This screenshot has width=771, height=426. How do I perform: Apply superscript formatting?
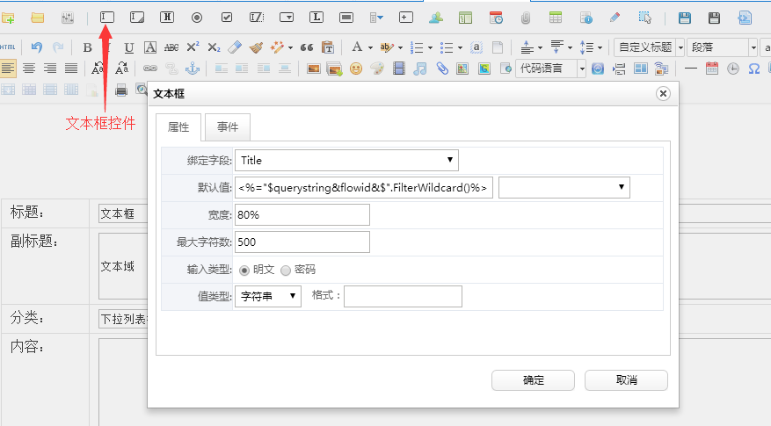193,47
